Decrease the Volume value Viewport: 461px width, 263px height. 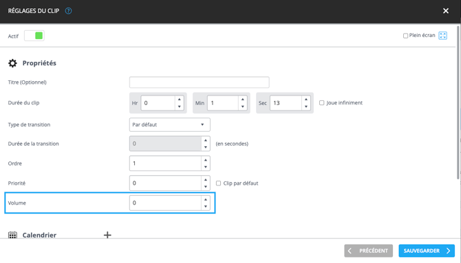[206, 207]
